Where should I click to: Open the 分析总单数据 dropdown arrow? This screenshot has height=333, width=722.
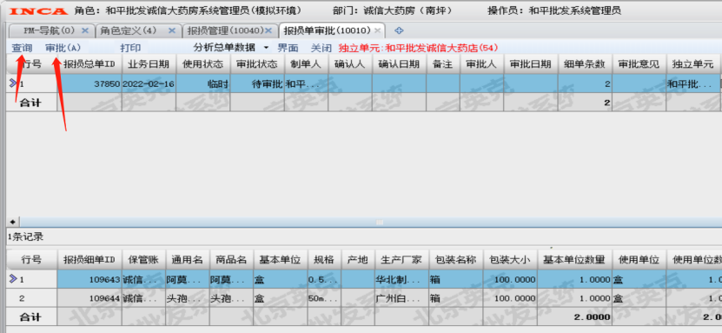[266, 48]
